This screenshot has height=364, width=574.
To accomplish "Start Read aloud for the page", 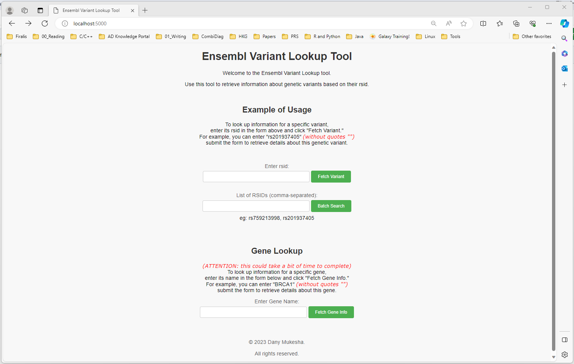I will pyautogui.click(x=448, y=23).
